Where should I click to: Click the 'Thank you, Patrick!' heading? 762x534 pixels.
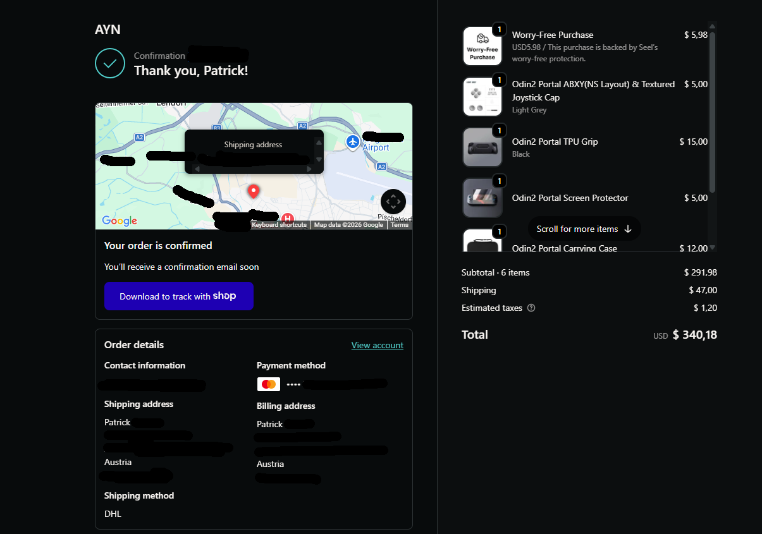pos(191,71)
